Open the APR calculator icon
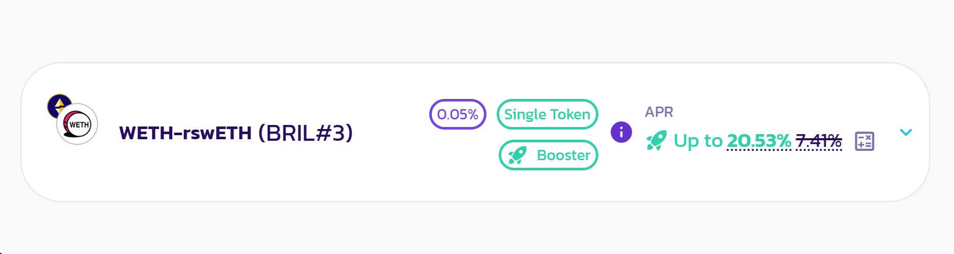Image resolution: width=954 pixels, height=254 pixels. pos(865,141)
